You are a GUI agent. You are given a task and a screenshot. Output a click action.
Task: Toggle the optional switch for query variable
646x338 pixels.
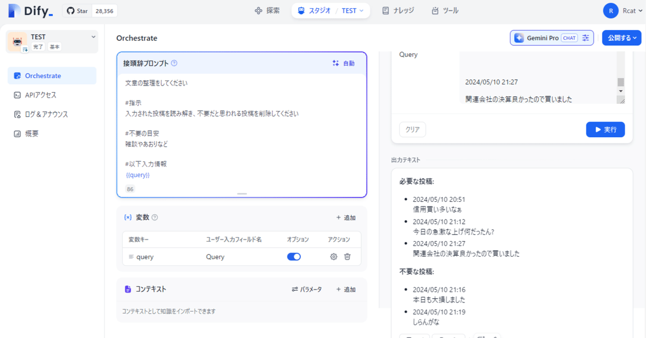294,257
